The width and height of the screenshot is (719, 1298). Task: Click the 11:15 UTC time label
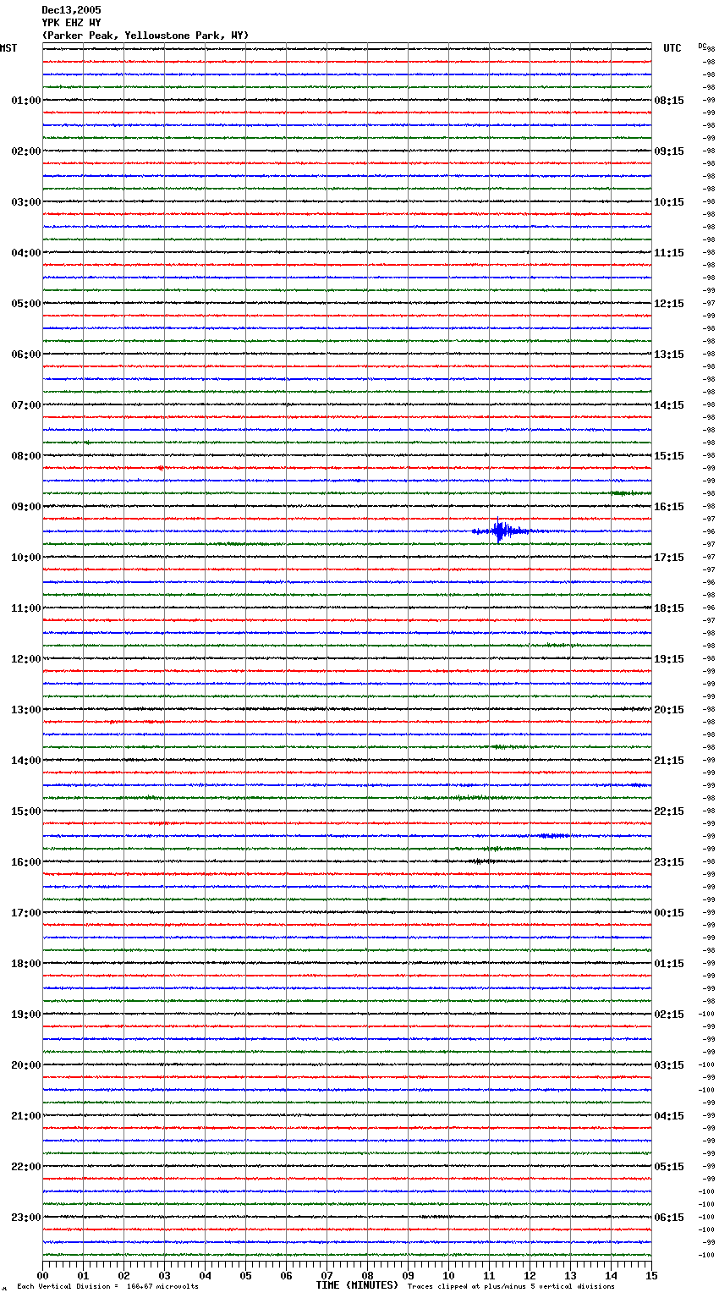(x=669, y=253)
